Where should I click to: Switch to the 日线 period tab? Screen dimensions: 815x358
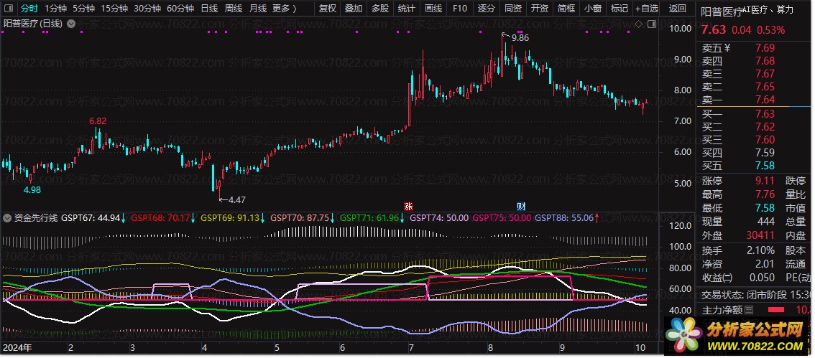208,9
